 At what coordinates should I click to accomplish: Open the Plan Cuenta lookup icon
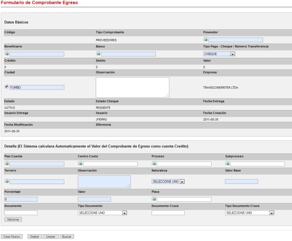tap(7, 164)
